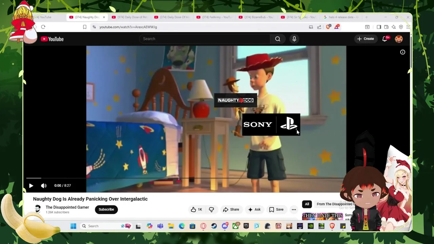Screen dimensions: 434x244
Task: Open Microsoft Edge from taskbar
Action: point(182,226)
